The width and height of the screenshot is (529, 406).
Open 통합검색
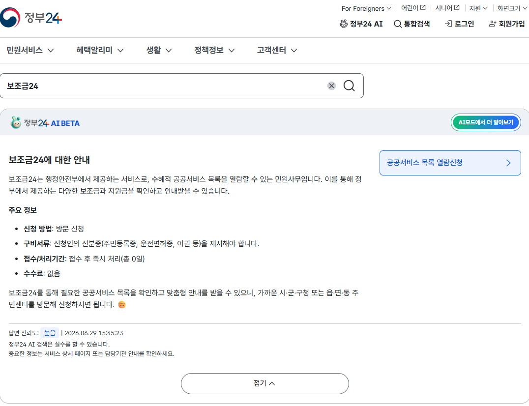[412, 24]
